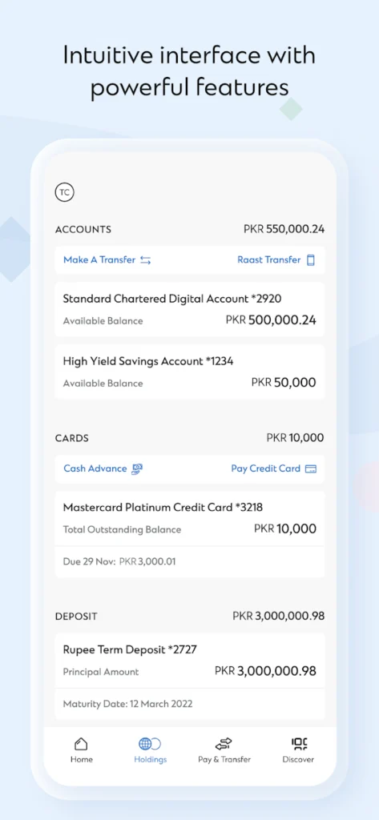Tap the Discover QR icon

(x=300, y=744)
